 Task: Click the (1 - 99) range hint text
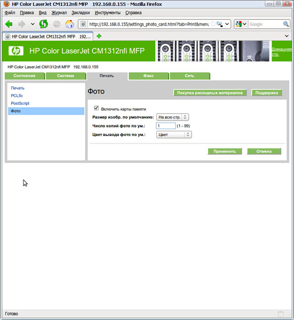tap(184, 126)
